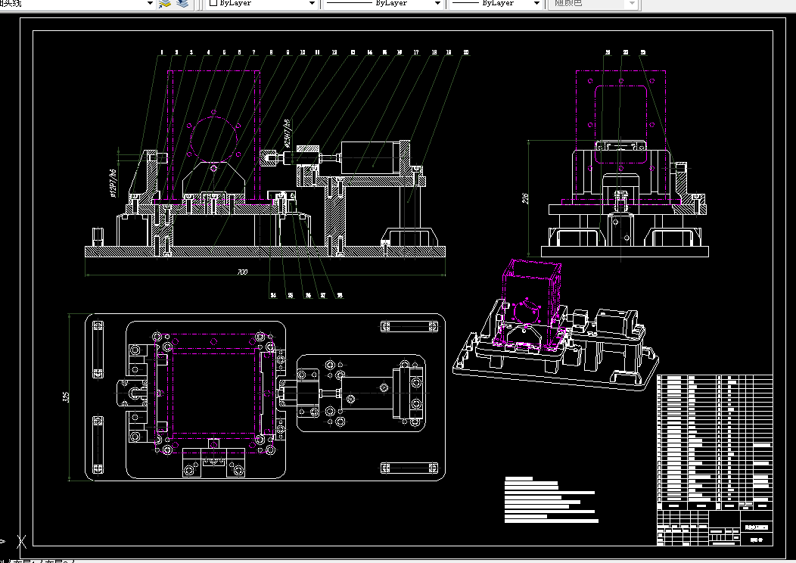The height and width of the screenshot is (563, 796).
Task: Select the 226 height dimension text
Action: click(x=525, y=198)
